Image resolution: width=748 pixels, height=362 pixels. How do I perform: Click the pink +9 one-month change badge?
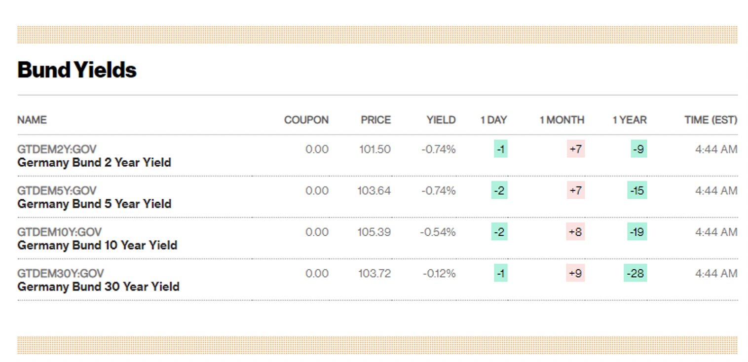pyautogui.click(x=575, y=273)
